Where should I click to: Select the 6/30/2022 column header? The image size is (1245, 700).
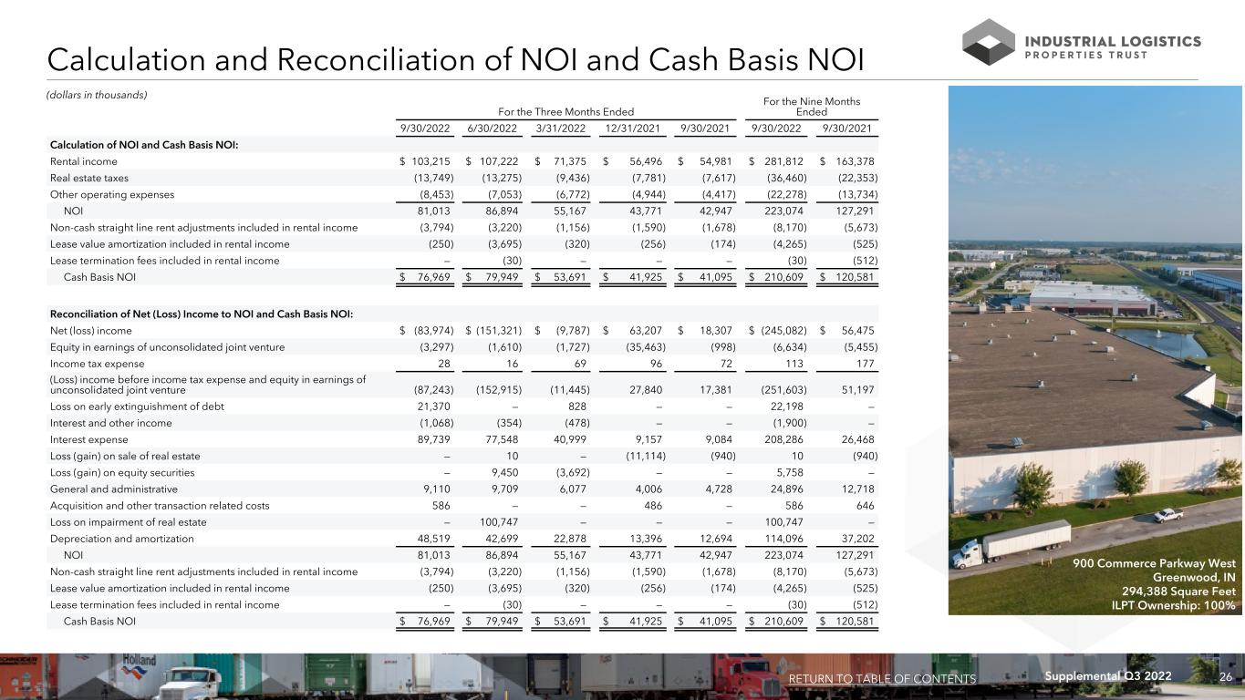pyautogui.click(x=493, y=129)
